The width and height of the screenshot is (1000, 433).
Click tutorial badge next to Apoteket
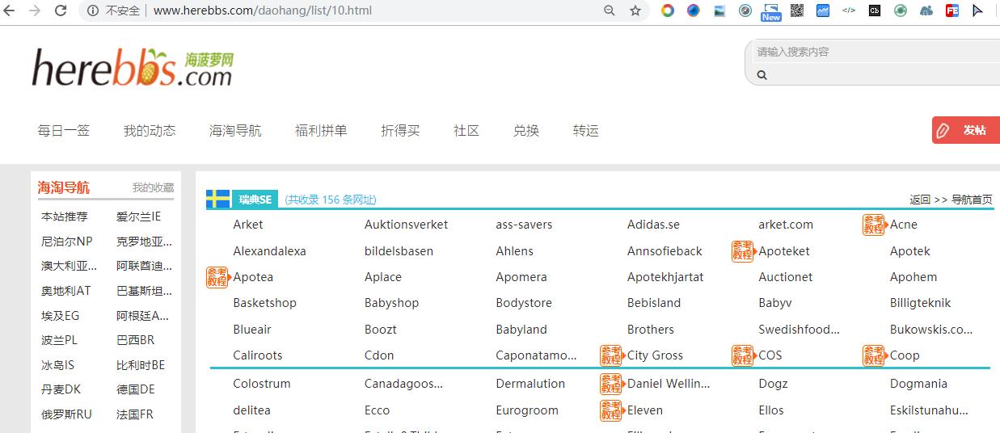tap(743, 251)
